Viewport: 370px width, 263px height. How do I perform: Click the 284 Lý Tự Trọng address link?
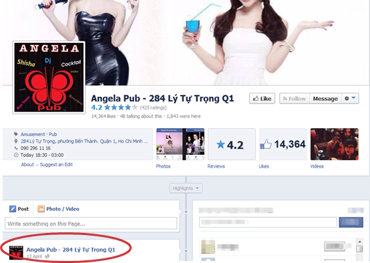84,142
